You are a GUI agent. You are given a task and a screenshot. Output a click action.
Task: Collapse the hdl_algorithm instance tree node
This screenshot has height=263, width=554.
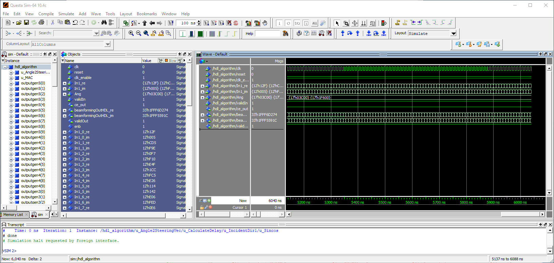(5, 67)
